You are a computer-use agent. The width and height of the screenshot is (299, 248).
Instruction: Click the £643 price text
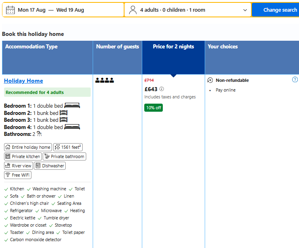click(x=151, y=89)
